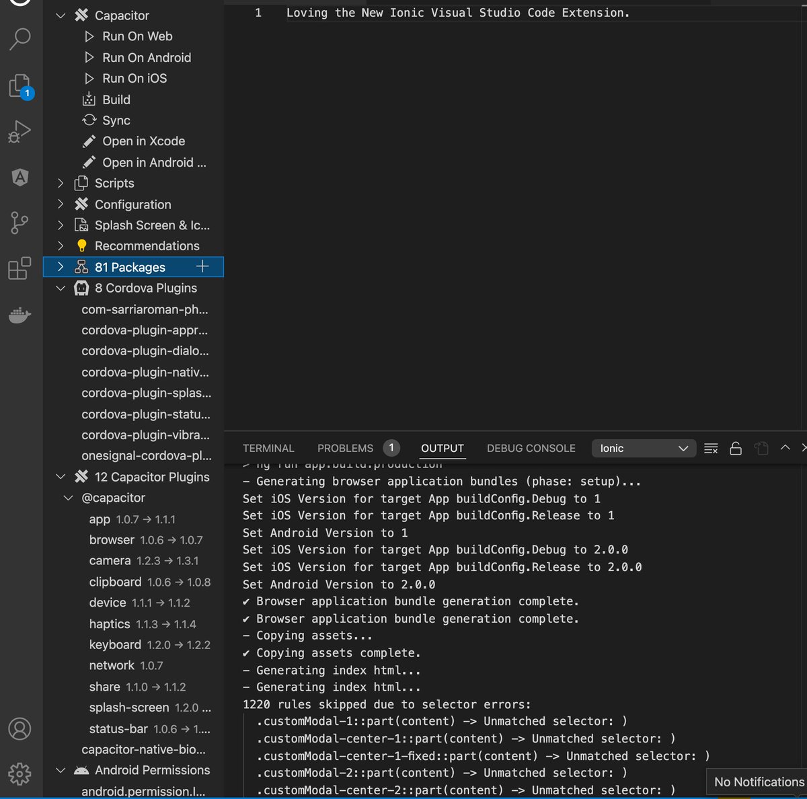Click the Build icon

(x=89, y=100)
